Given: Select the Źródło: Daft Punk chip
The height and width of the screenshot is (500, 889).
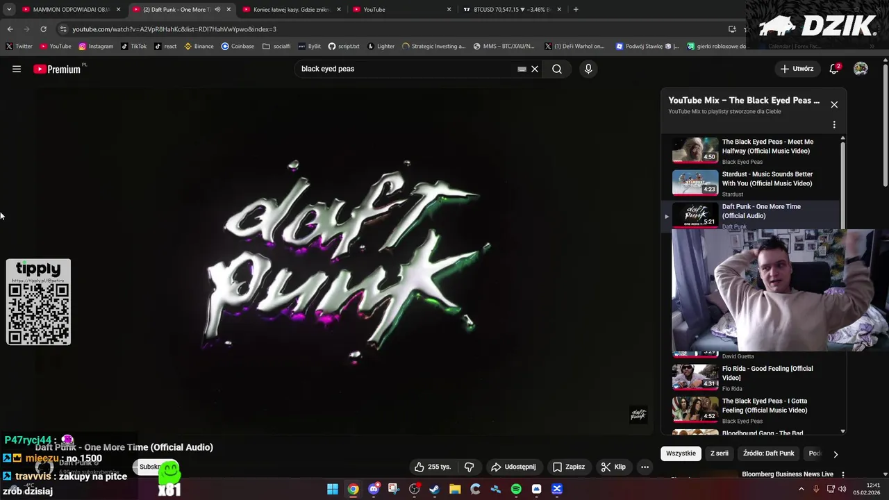Looking at the screenshot, I should [769, 453].
